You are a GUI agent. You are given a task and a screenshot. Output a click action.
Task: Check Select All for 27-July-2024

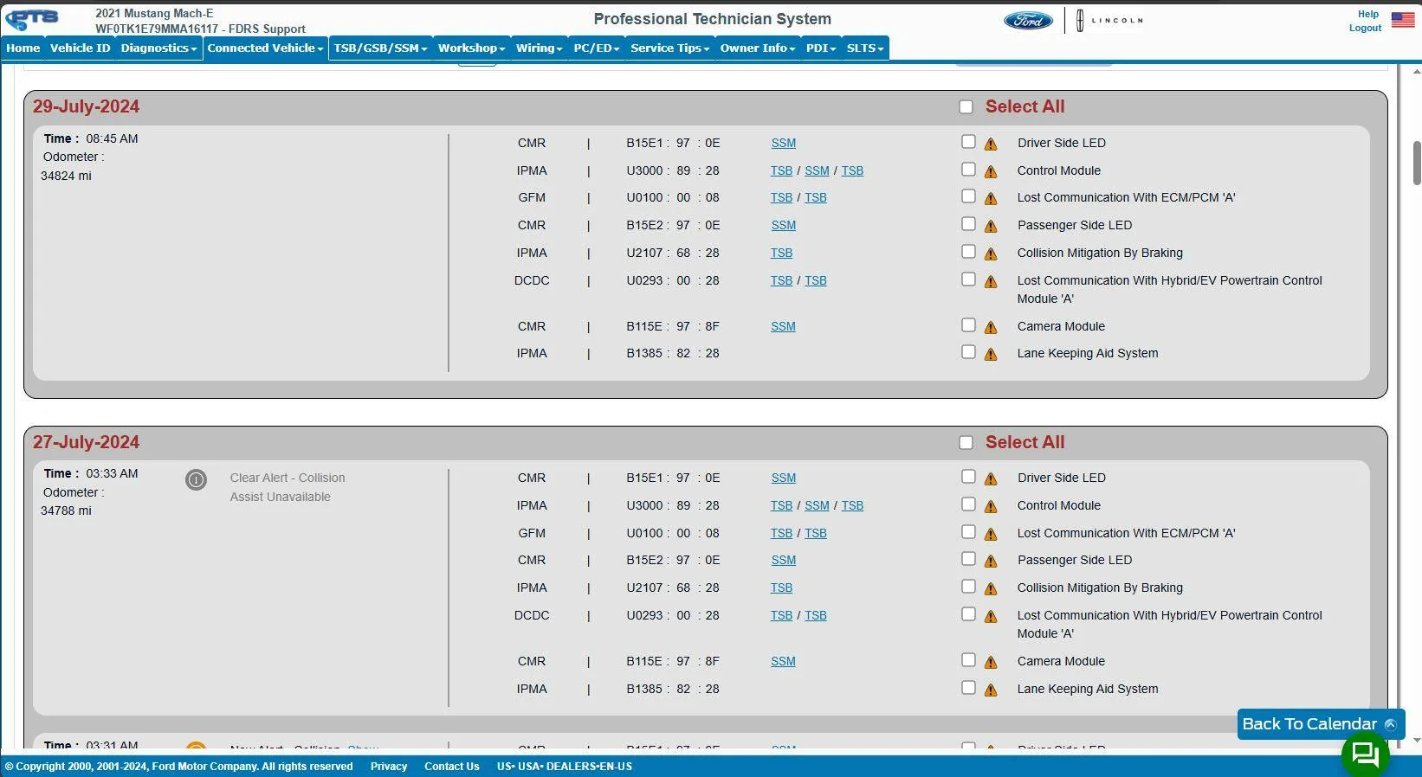966,443
